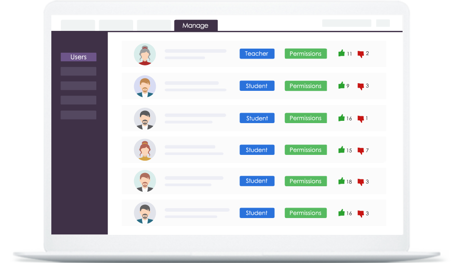Select Users in the sidebar

click(79, 57)
